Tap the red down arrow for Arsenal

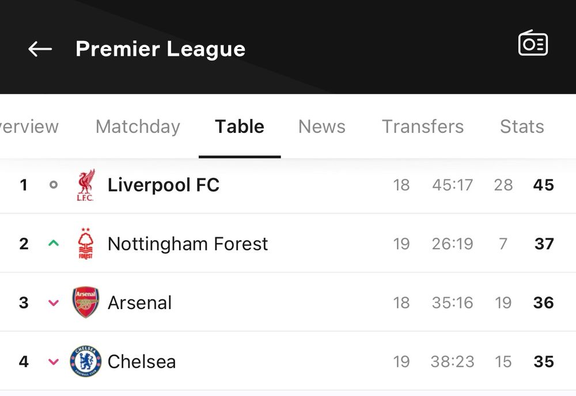point(54,303)
